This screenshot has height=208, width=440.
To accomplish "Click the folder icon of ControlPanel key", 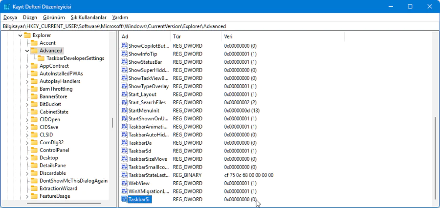I will [x=34, y=150].
